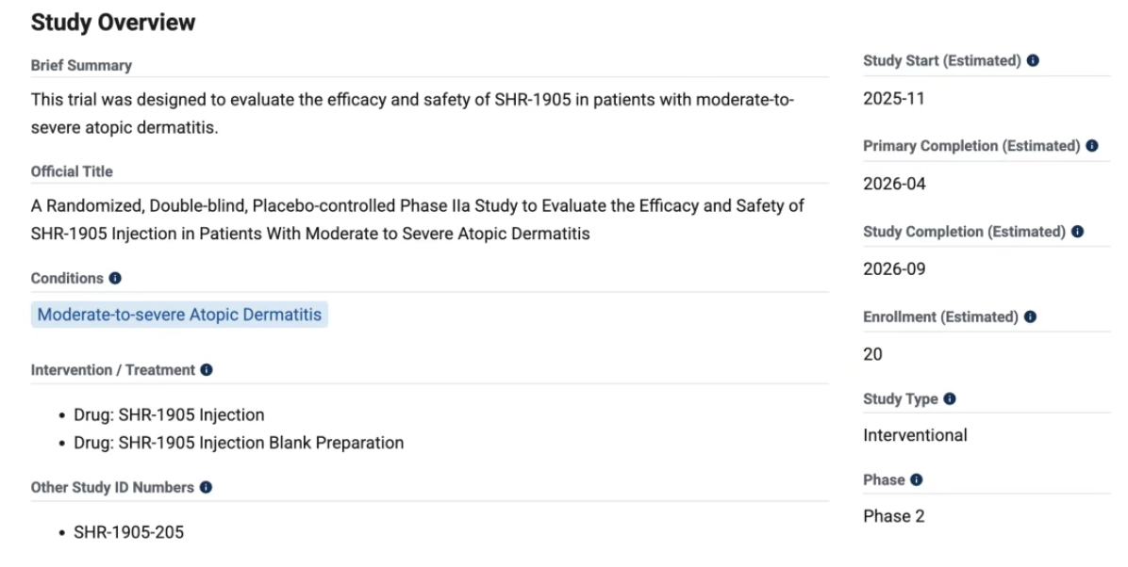Click the Other Study ID Numbers info icon

206,488
